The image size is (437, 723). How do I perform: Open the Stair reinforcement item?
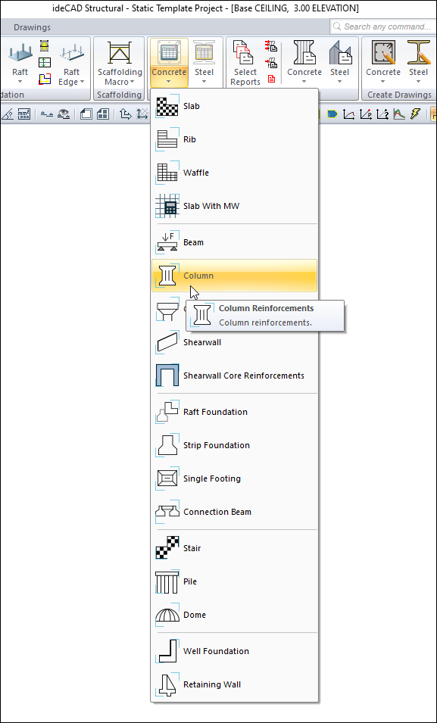coord(235,548)
